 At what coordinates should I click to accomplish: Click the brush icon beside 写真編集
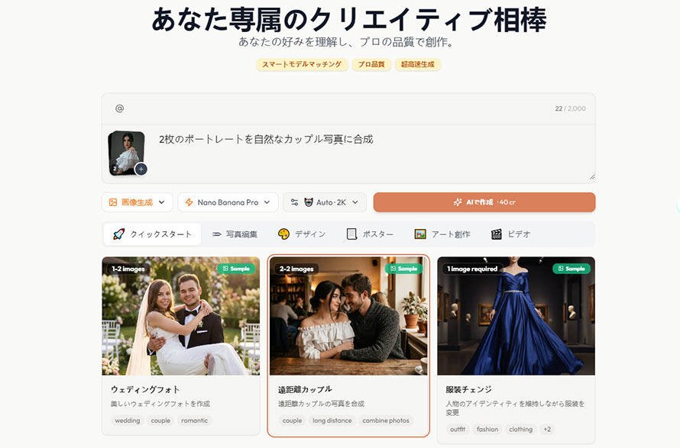(217, 234)
